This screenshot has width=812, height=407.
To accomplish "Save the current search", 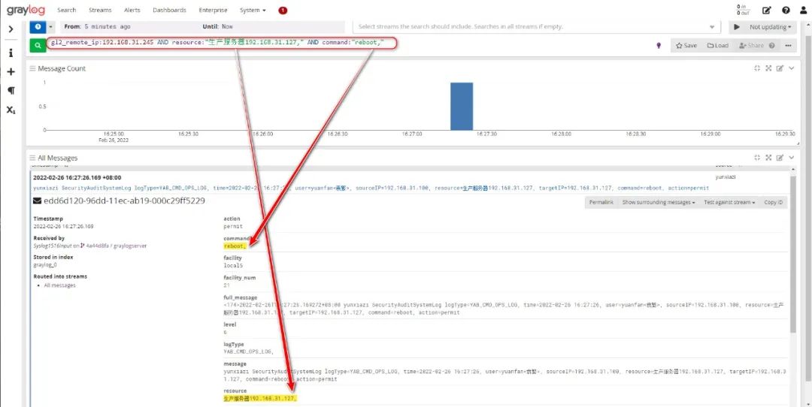I will (x=686, y=46).
